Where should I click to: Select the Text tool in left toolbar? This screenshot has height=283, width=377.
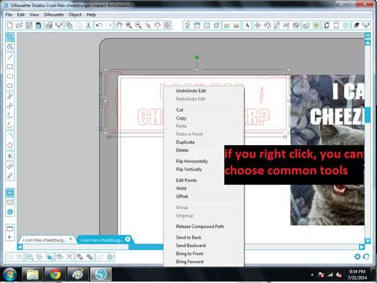click(10, 156)
